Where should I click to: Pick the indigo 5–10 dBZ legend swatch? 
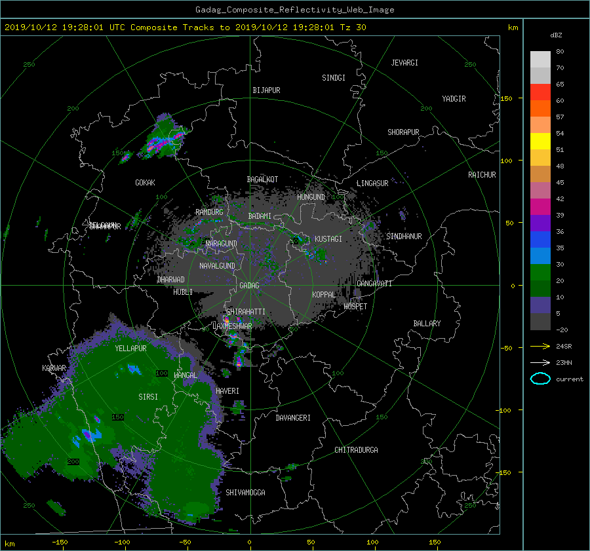540,305
